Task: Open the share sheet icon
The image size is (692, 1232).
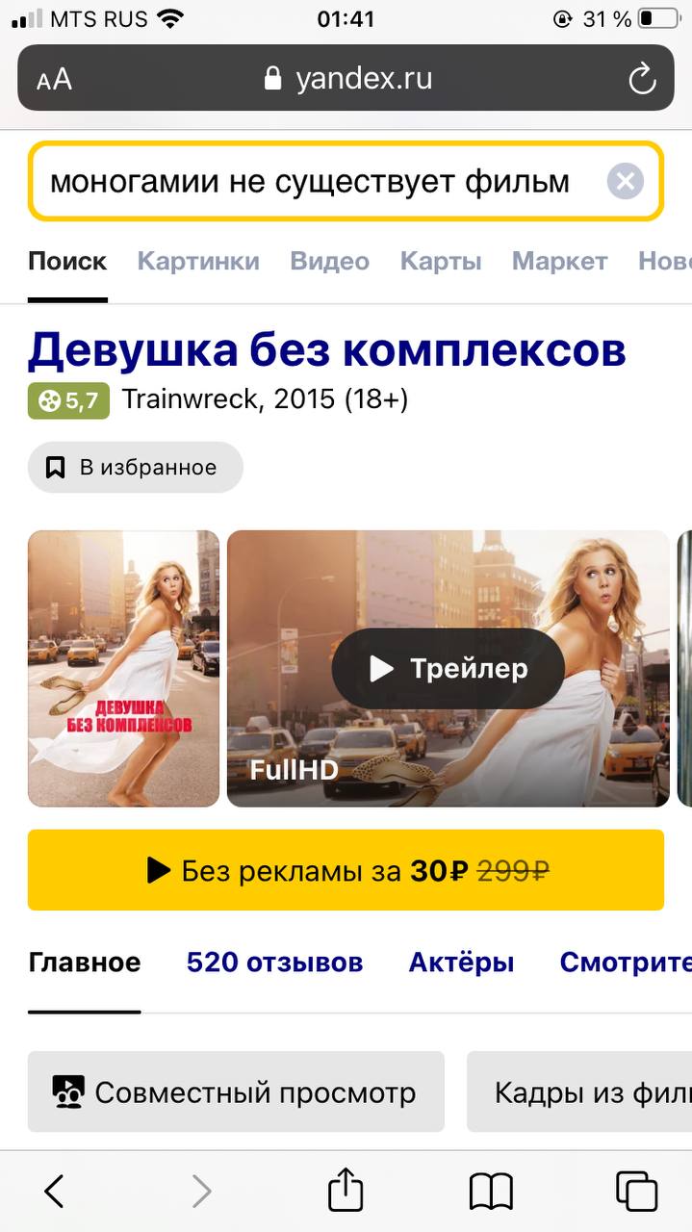Action: click(x=346, y=1189)
